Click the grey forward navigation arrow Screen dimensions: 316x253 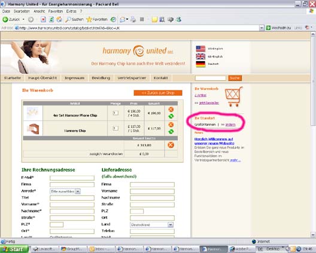[x=31, y=20]
